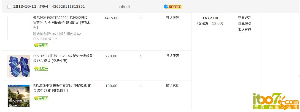Open the PSV 16G 记忆棒 product title
The image size is (300, 112).
[63, 58]
